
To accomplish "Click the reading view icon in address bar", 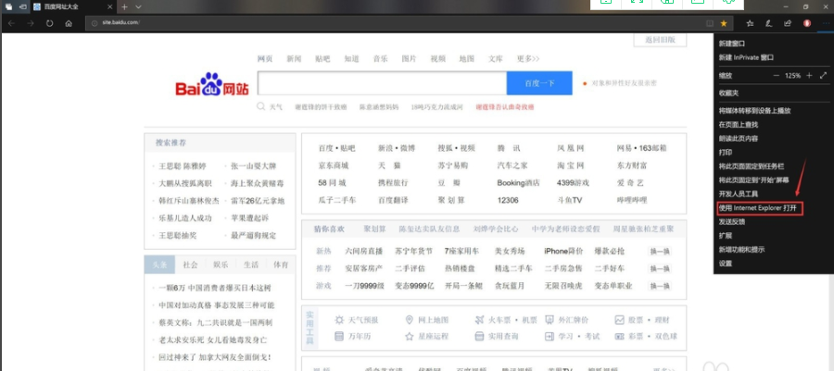I will (710, 23).
